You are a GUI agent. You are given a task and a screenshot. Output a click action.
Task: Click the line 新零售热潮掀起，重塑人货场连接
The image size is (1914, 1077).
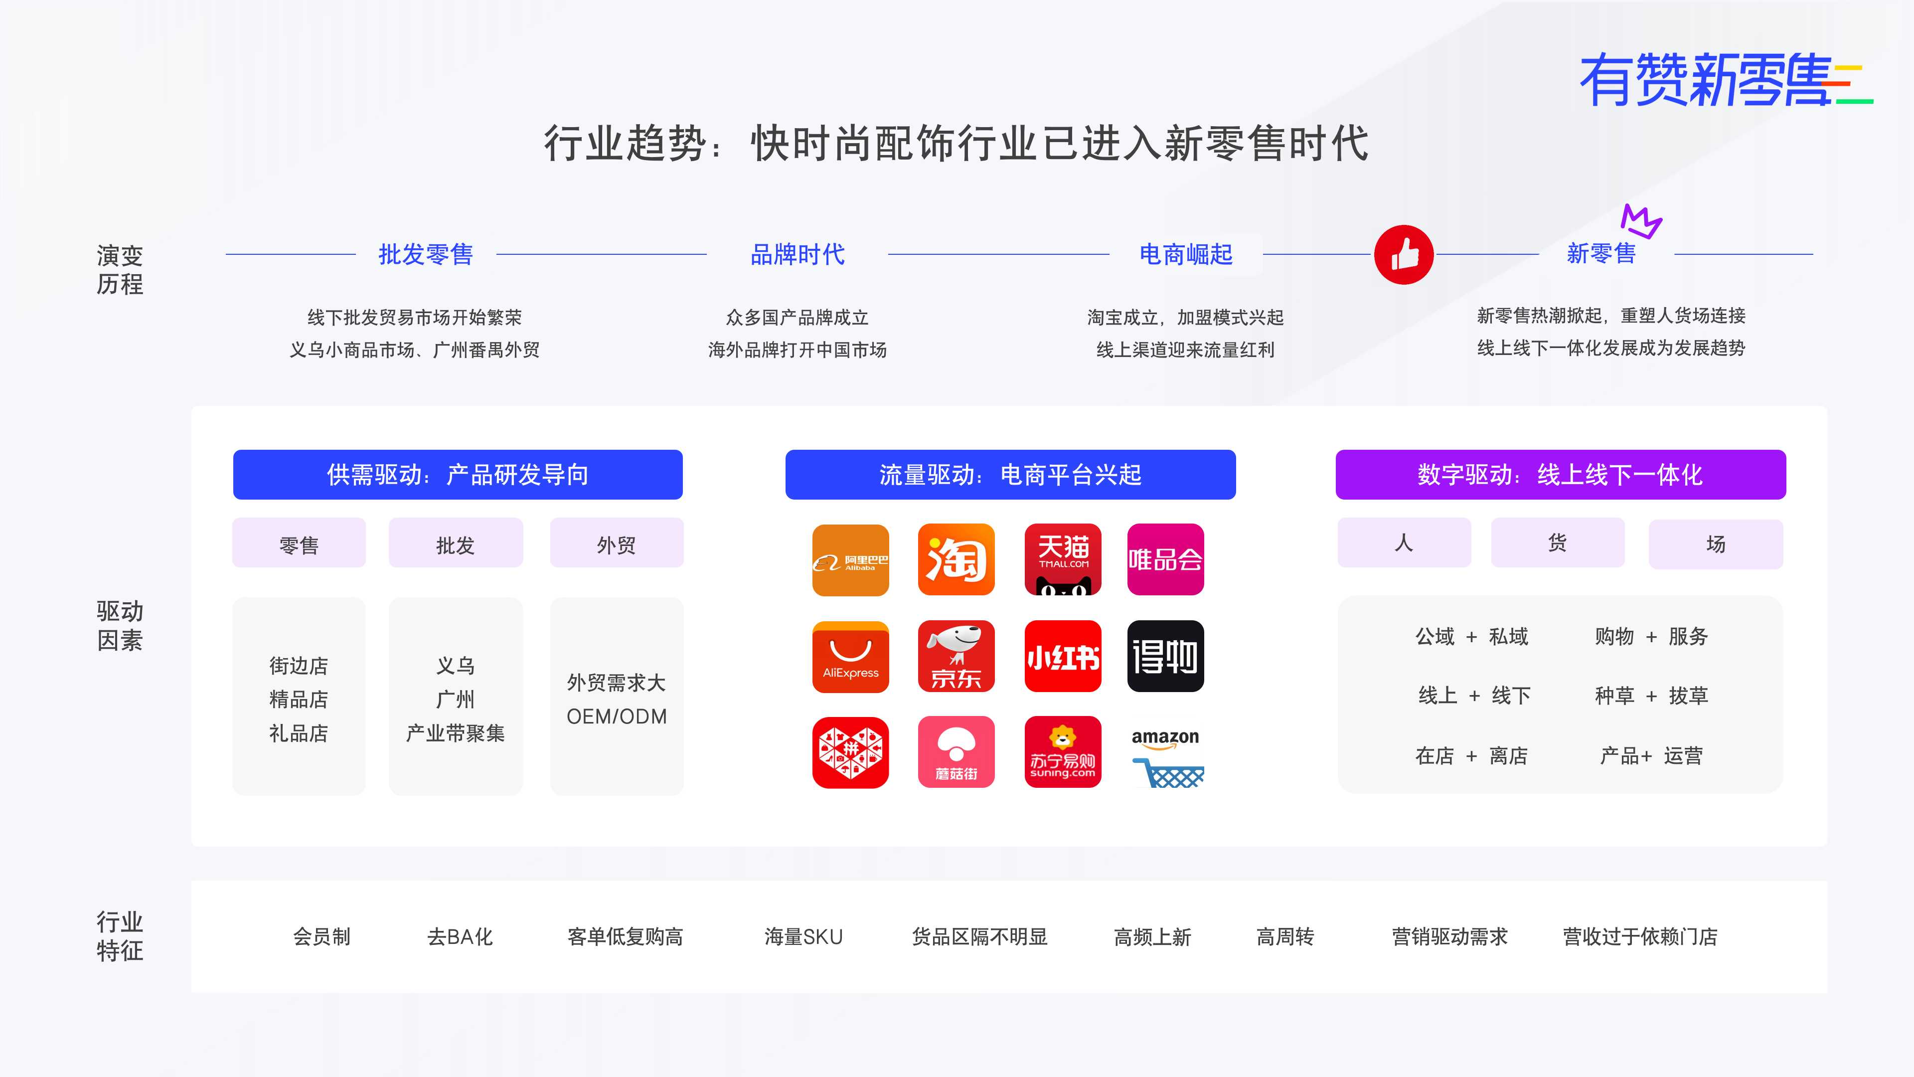[x=1611, y=315]
